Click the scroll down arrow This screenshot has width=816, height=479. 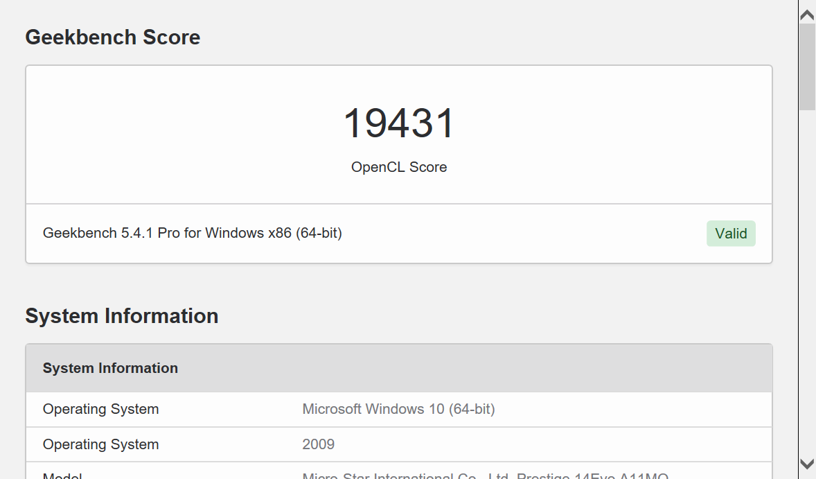tap(807, 464)
